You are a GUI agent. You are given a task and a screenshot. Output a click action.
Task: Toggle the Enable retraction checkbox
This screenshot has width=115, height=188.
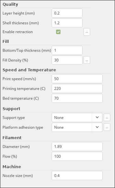coord(58,32)
